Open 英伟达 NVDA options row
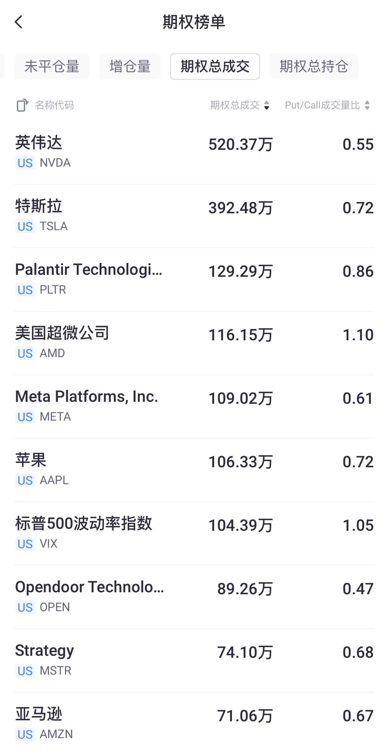Image resolution: width=389 pixels, height=753 pixels. (194, 152)
